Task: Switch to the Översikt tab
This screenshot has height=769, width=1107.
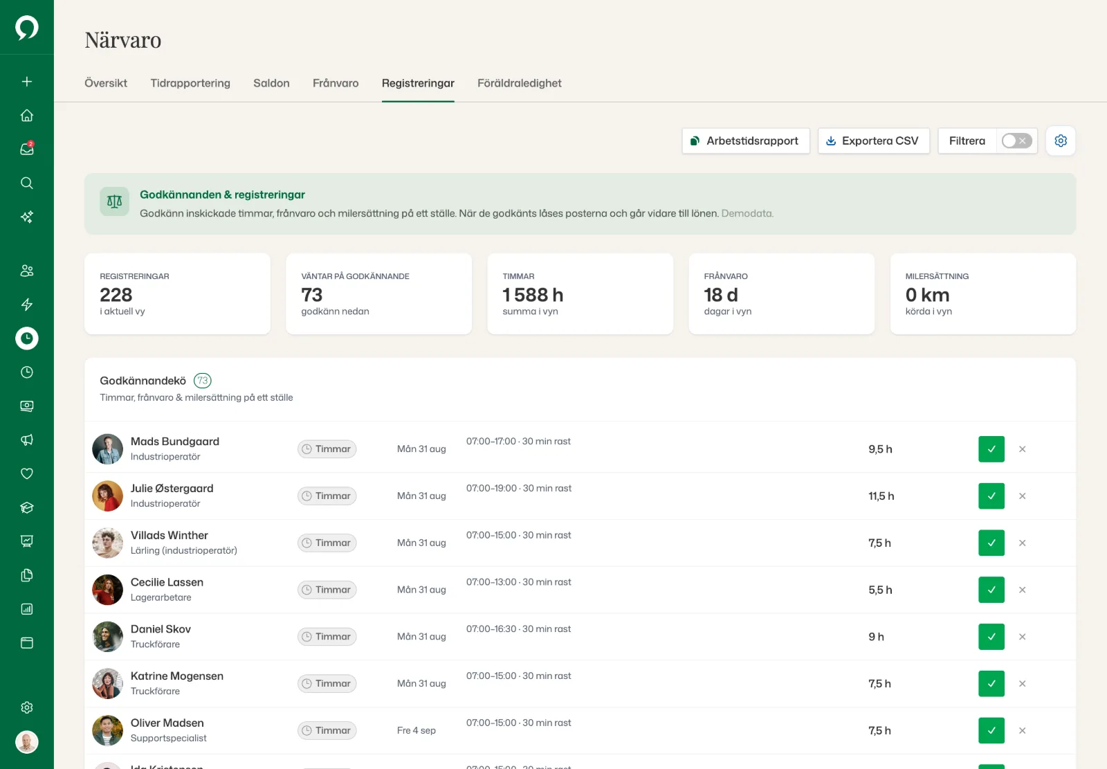Action: click(106, 83)
